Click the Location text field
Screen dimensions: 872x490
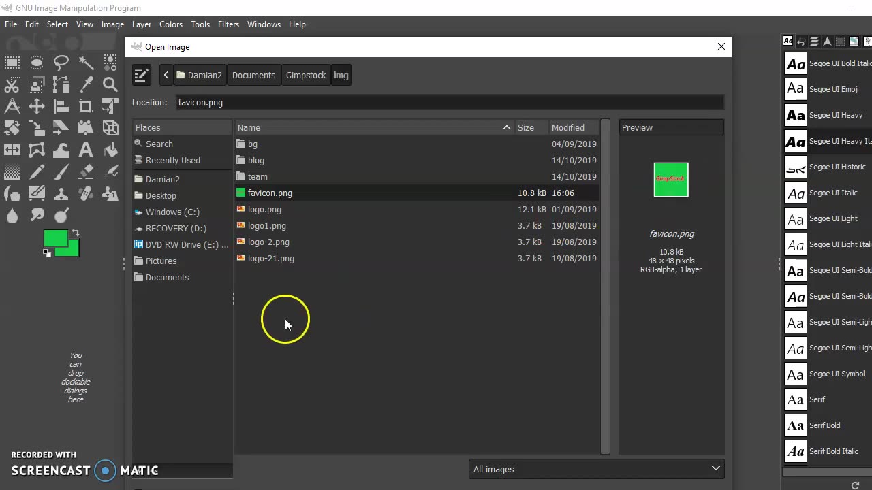tap(449, 102)
